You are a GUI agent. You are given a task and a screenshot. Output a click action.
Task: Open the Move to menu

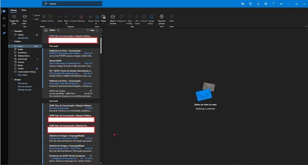click(97, 19)
